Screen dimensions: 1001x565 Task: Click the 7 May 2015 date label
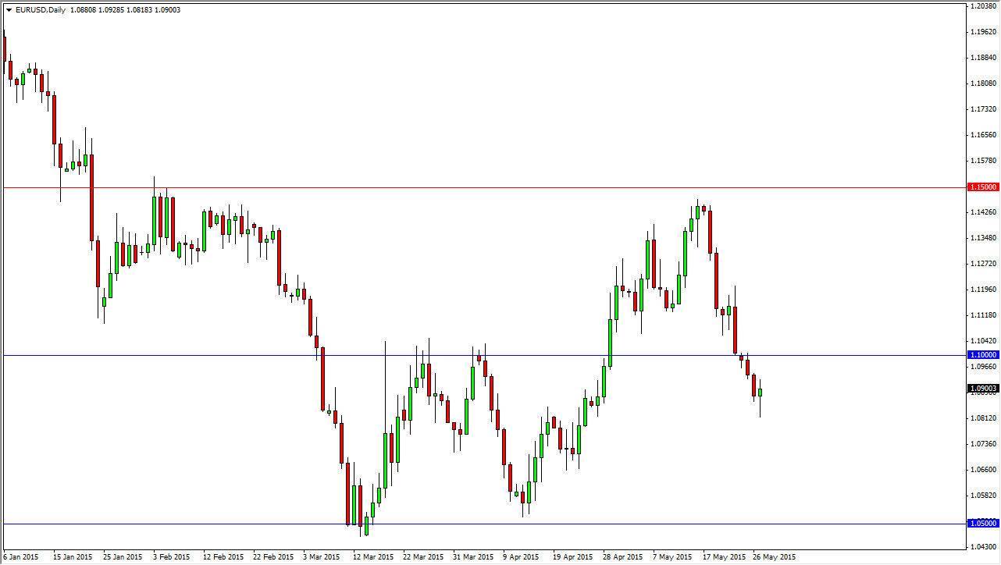[x=671, y=557]
